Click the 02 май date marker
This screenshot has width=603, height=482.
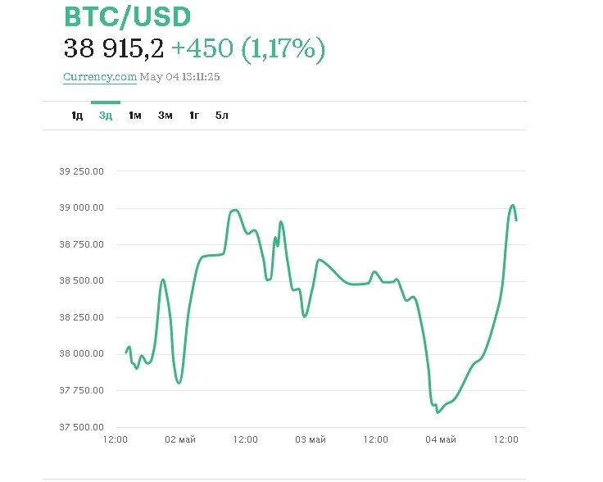tap(181, 440)
